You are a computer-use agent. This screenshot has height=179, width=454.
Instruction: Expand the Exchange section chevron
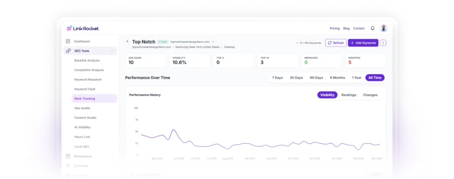[x=112, y=166]
